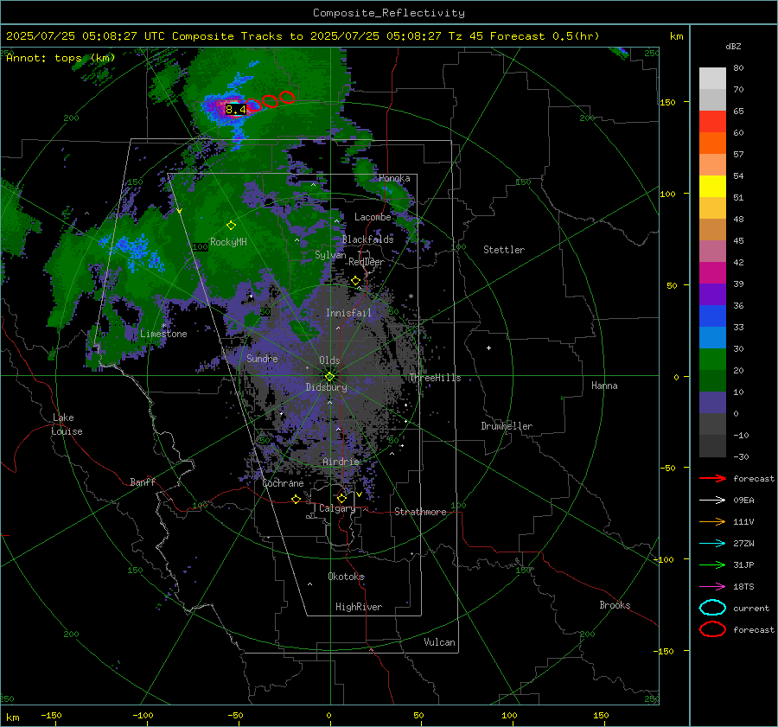778x727 pixels.
Task: Click the red forecast arrow in legend
Action: [712, 478]
